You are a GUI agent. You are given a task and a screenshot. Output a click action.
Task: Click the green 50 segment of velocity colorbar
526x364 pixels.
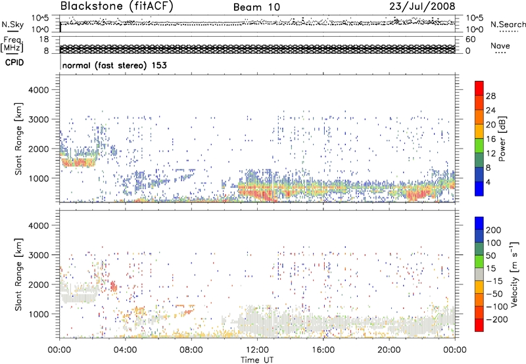click(x=479, y=262)
